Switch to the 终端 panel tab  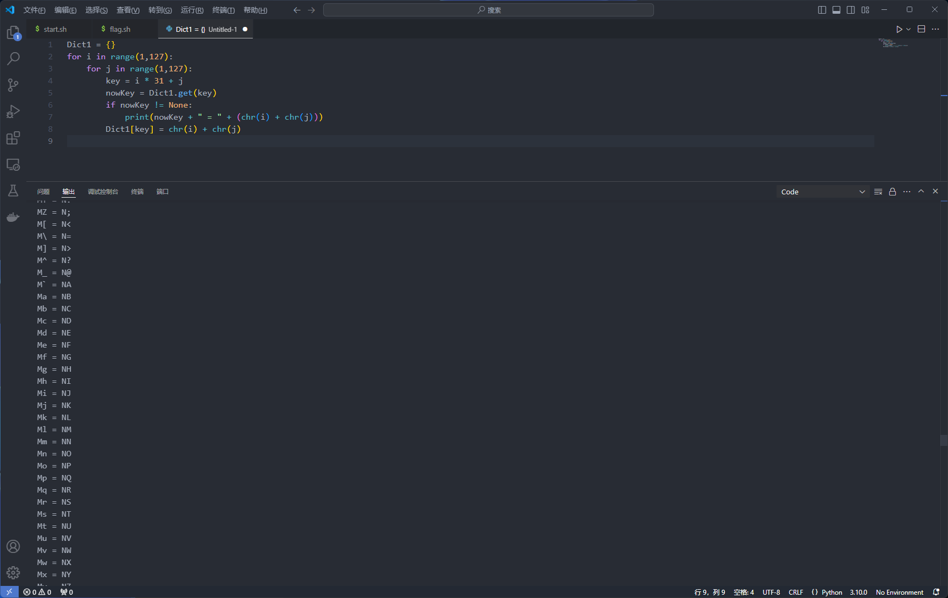(x=137, y=192)
